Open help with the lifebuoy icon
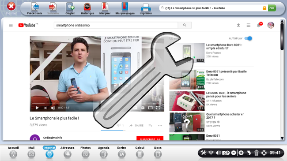Screen dimensions: 287x161 (264, 153)
